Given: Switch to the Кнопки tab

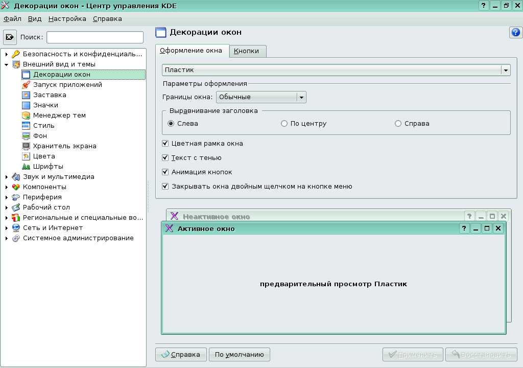Looking at the screenshot, I should pyautogui.click(x=248, y=51).
